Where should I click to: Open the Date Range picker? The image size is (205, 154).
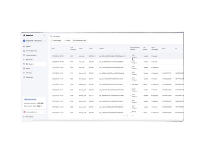click(x=56, y=41)
